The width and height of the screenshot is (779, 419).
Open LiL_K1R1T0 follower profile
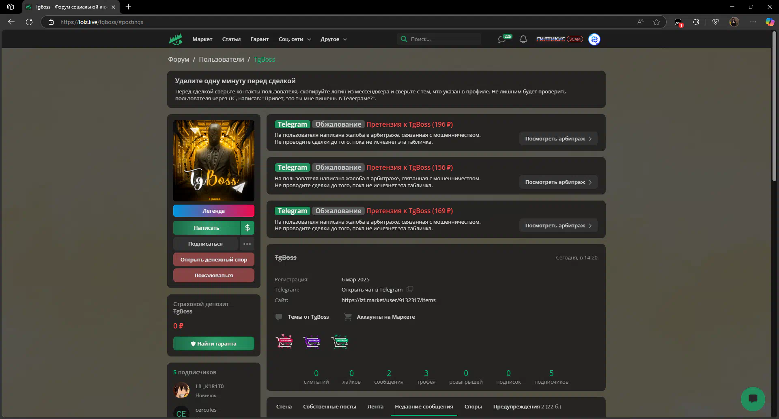tap(210, 386)
